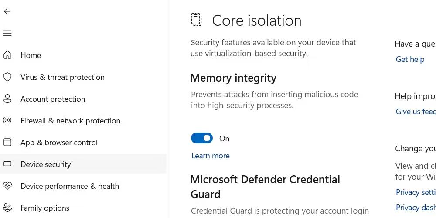Open Learn more link under Memory integrity

point(210,156)
